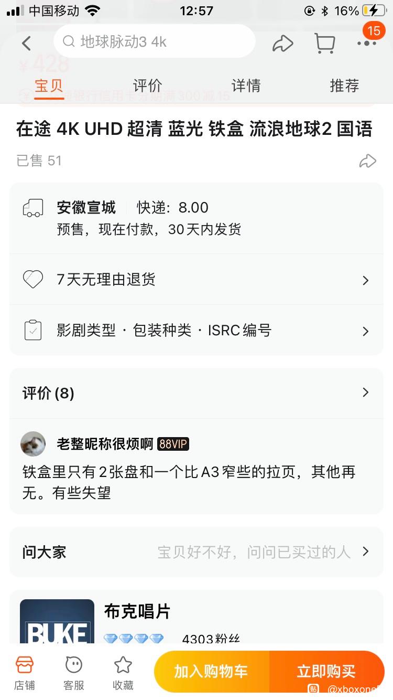Open the shopping cart icon
Viewport: 393px width, 700px height.
point(325,43)
